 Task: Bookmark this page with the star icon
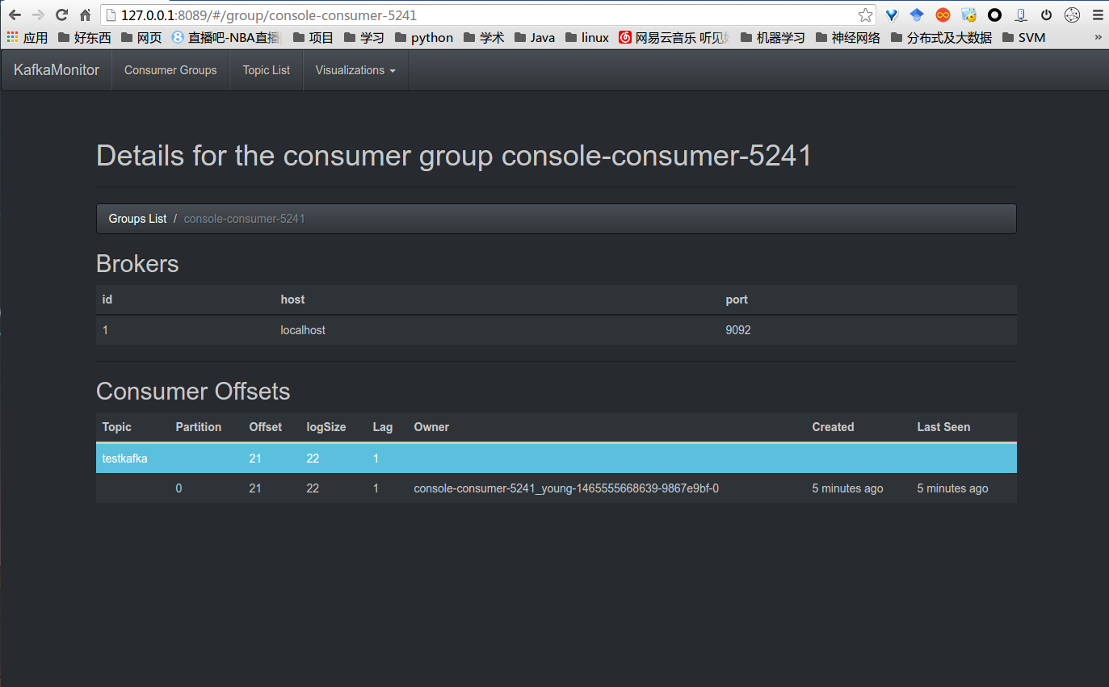865,15
